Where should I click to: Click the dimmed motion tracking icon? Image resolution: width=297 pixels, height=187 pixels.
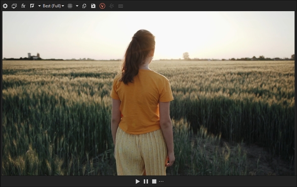pyautogui.click(x=111, y=6)
